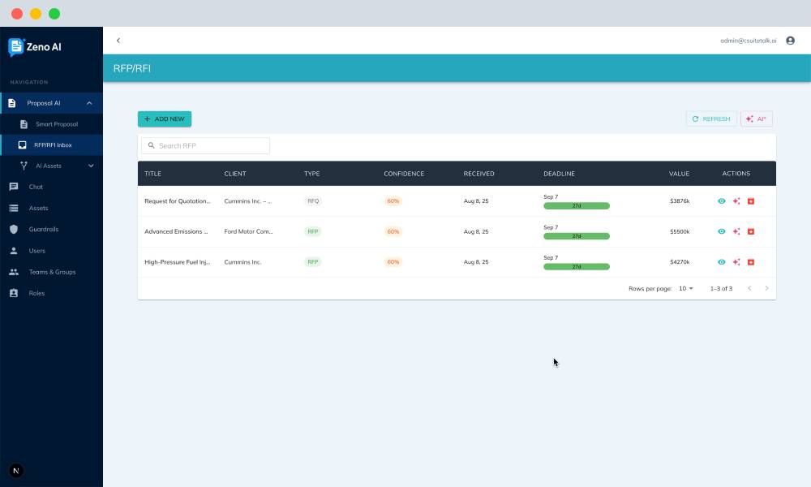Click the Ford Motor Com.. client cell

tap(248, 231)
